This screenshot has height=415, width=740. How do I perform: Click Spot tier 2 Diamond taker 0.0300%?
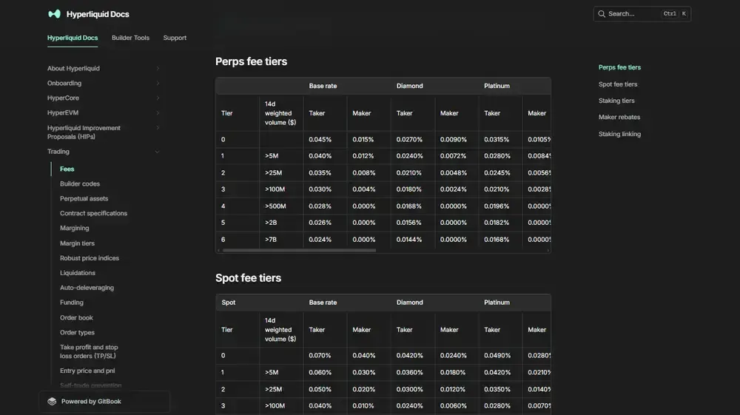tap(410, 390)
